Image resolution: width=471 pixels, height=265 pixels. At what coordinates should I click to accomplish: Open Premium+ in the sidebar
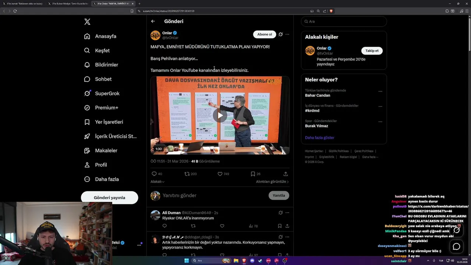101,108
